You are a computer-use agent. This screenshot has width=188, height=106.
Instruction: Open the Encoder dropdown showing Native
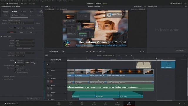click(25, 46)
